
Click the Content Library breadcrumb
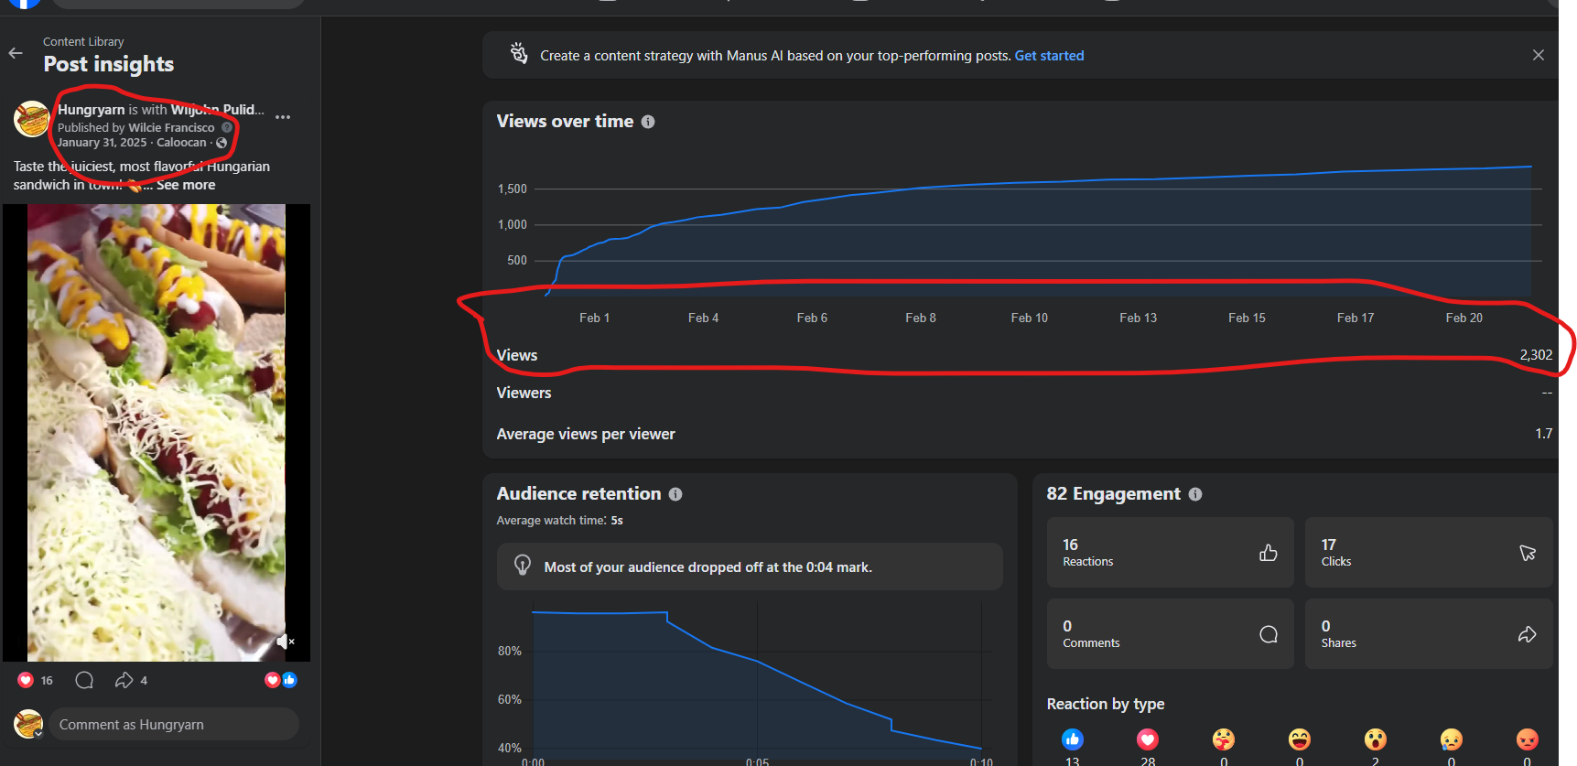click(x=83, y=42)
